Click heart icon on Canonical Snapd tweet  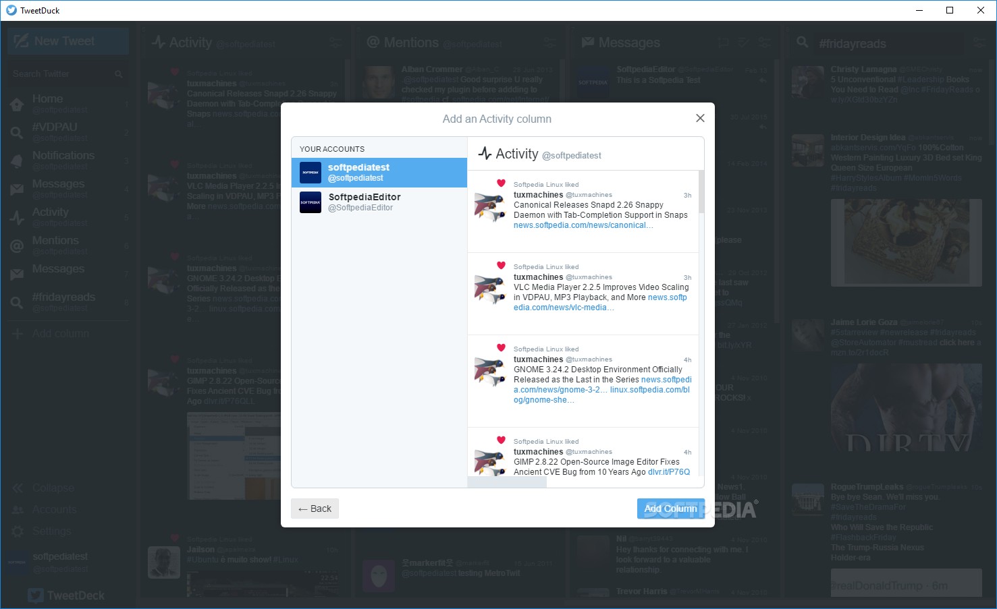tap(501, 183)
